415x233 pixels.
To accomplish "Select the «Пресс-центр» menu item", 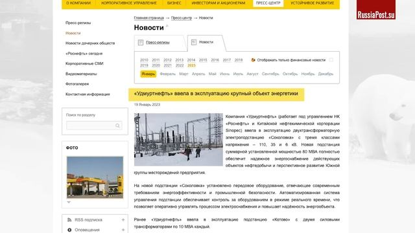I will [268, 3].
